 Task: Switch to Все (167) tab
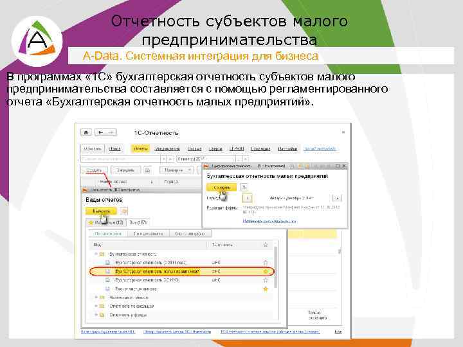point(138,222)
